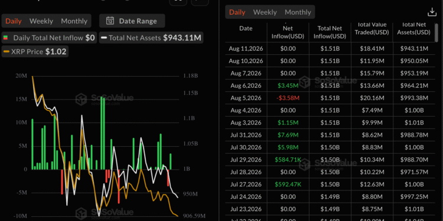Select the Jul 27,2026 date cell
The image size is (443, 221).
point(246,184)
